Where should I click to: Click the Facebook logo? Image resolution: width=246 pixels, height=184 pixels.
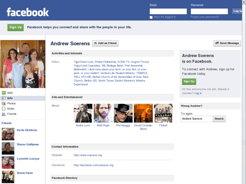point(28,12)
